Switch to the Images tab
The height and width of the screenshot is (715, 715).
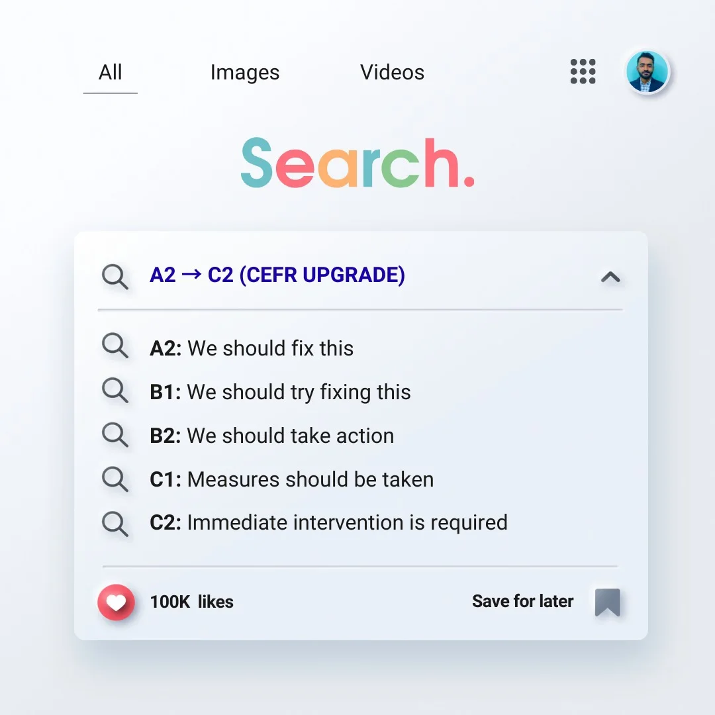point(245,73)
